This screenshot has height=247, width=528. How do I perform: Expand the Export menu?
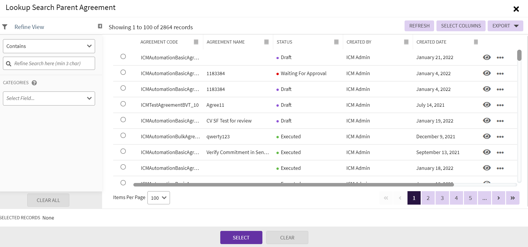[505, 26]
